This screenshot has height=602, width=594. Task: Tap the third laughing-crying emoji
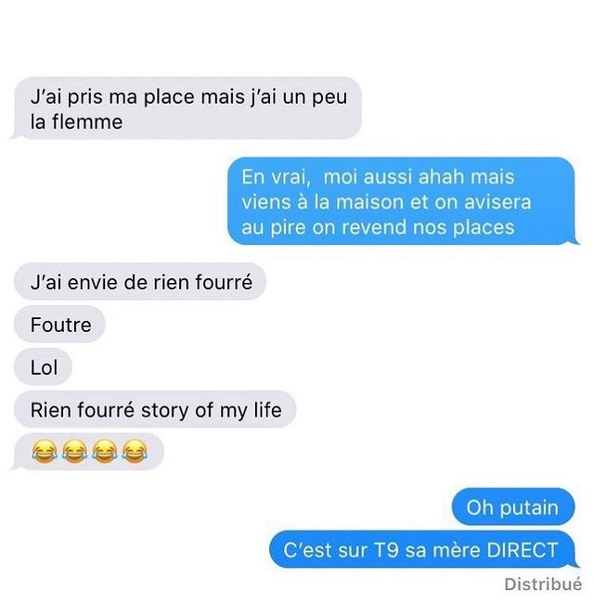click(x=105, y=451)
